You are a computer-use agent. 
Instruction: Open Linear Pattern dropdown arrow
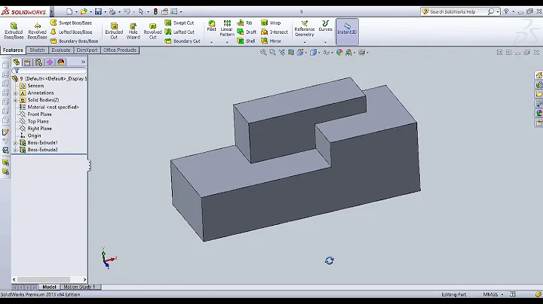tap(227, 42)
